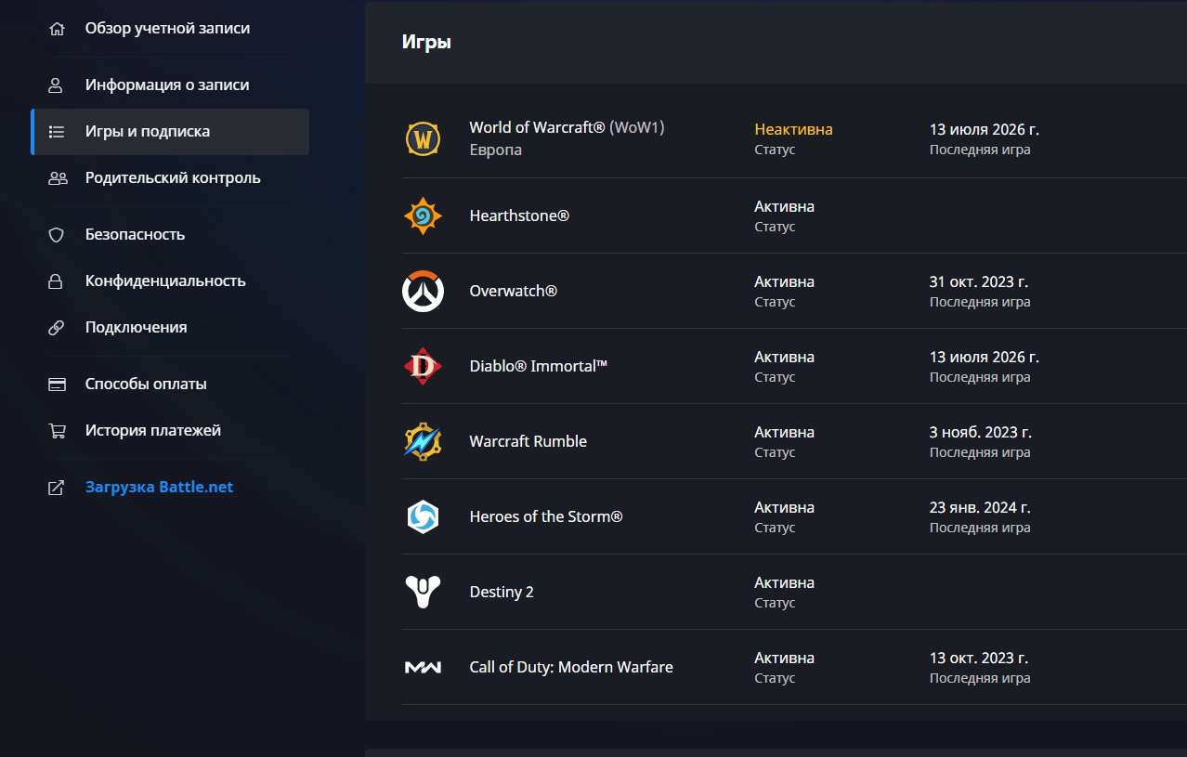Follow the Загрузка Battle.net link

tap(159, 488)
